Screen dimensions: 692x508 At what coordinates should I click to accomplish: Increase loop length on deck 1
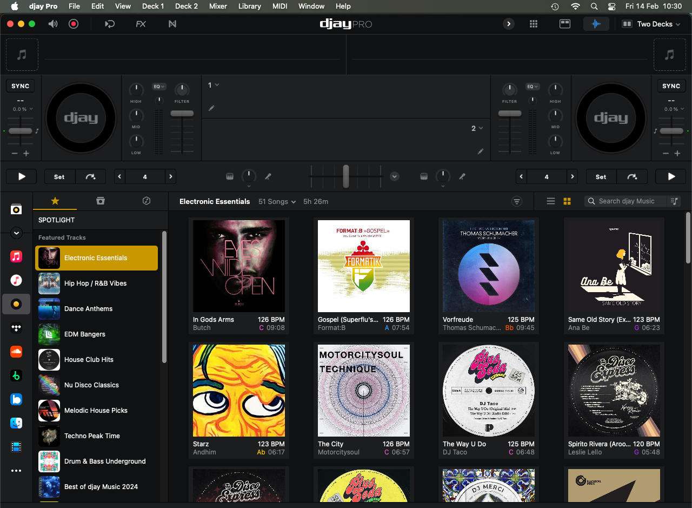tap(171, 176)
